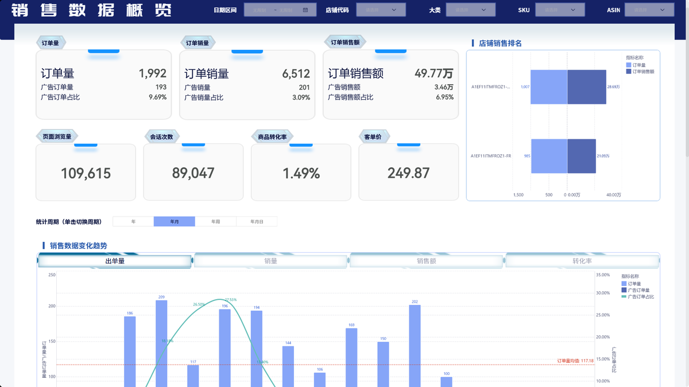Select the 年月日 period tab

tap(257, 221)
